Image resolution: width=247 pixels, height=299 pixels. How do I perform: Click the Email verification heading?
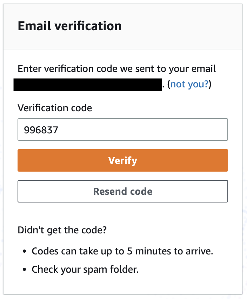[x=70, y=26]
